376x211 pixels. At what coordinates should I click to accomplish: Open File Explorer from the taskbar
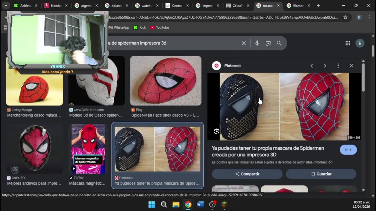pyautogui.click(x=176, y=204)
